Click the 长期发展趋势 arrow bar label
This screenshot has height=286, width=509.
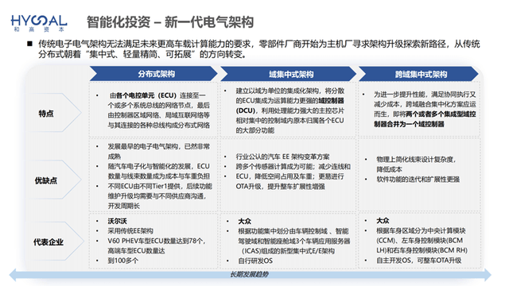pos(249,274)
